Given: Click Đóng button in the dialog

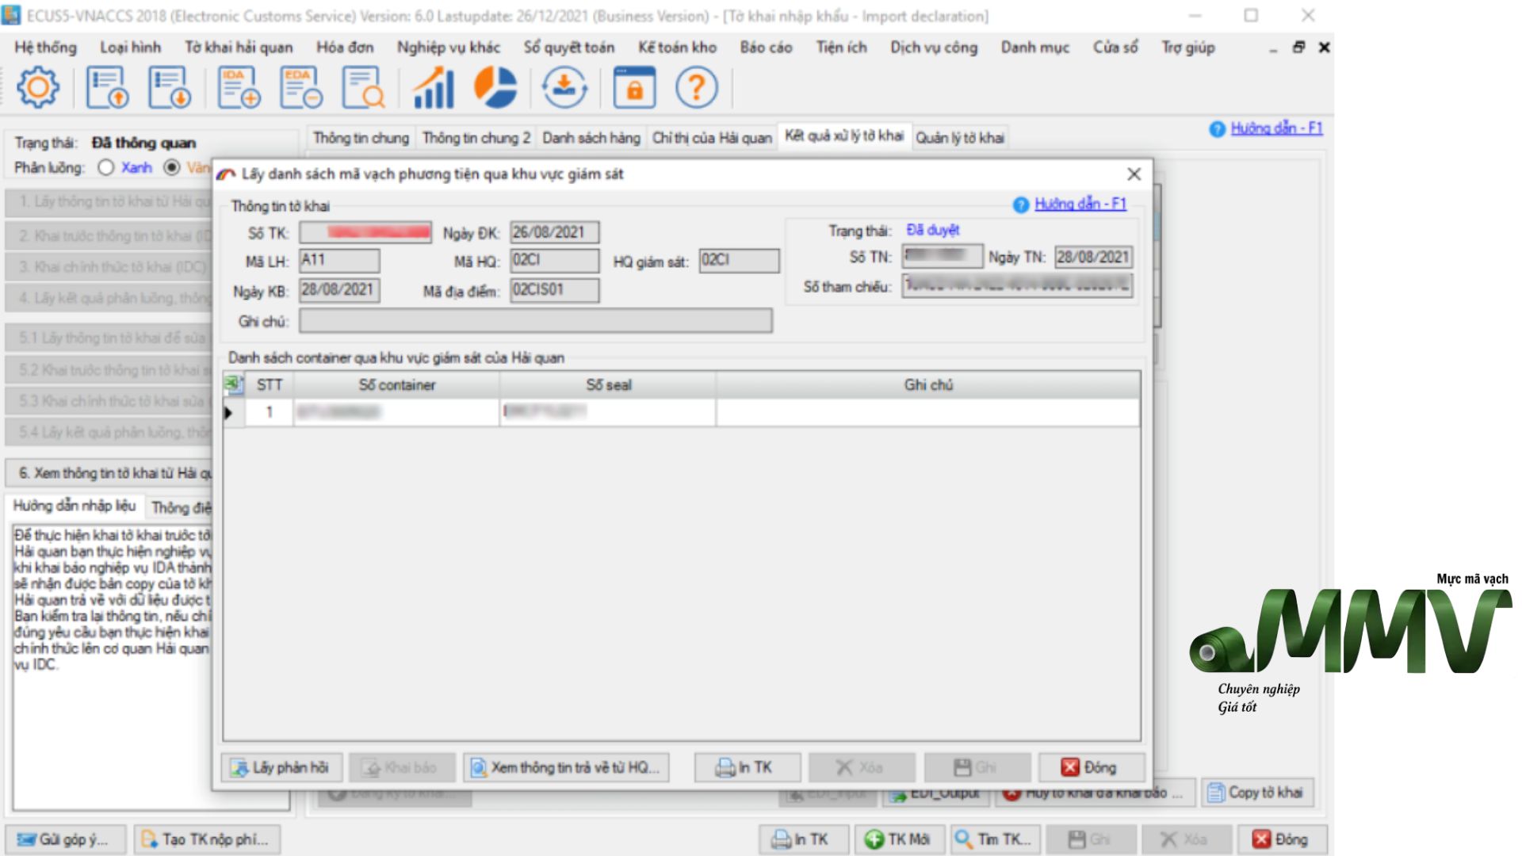Looking at the screenshot, I should click(x=1092, y=767).
